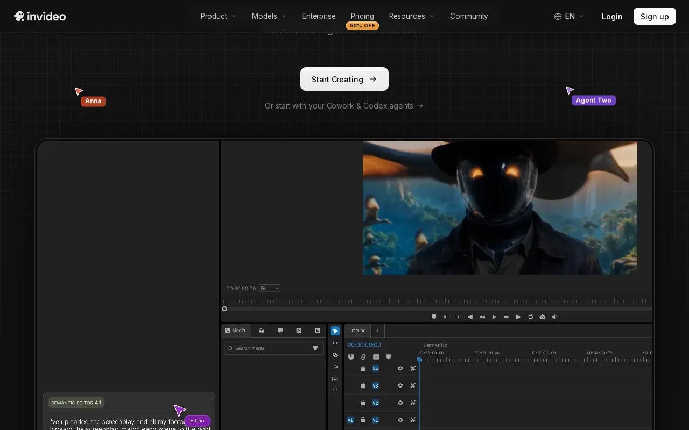Add a marker in the timeline header
The height and width of the screenshot is (430, 689).
tap(389, 356)
